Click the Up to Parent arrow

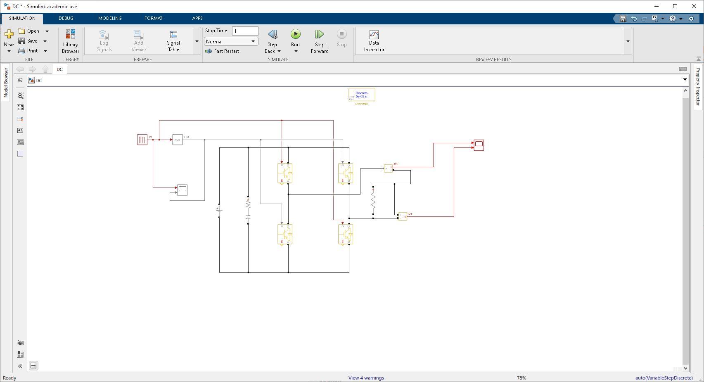45,69
